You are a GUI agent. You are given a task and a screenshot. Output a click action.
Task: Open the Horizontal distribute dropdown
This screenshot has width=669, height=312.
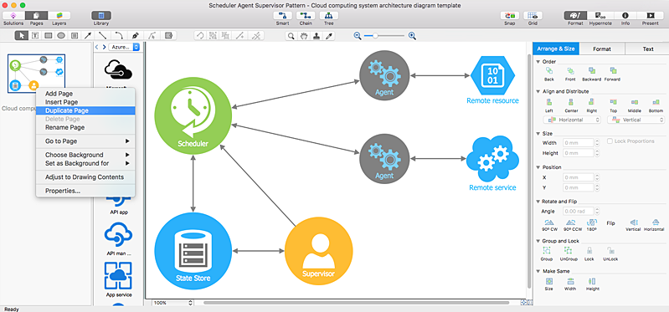click(572, 120)
